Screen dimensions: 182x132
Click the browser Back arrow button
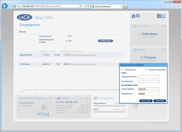tap(5, 6)
